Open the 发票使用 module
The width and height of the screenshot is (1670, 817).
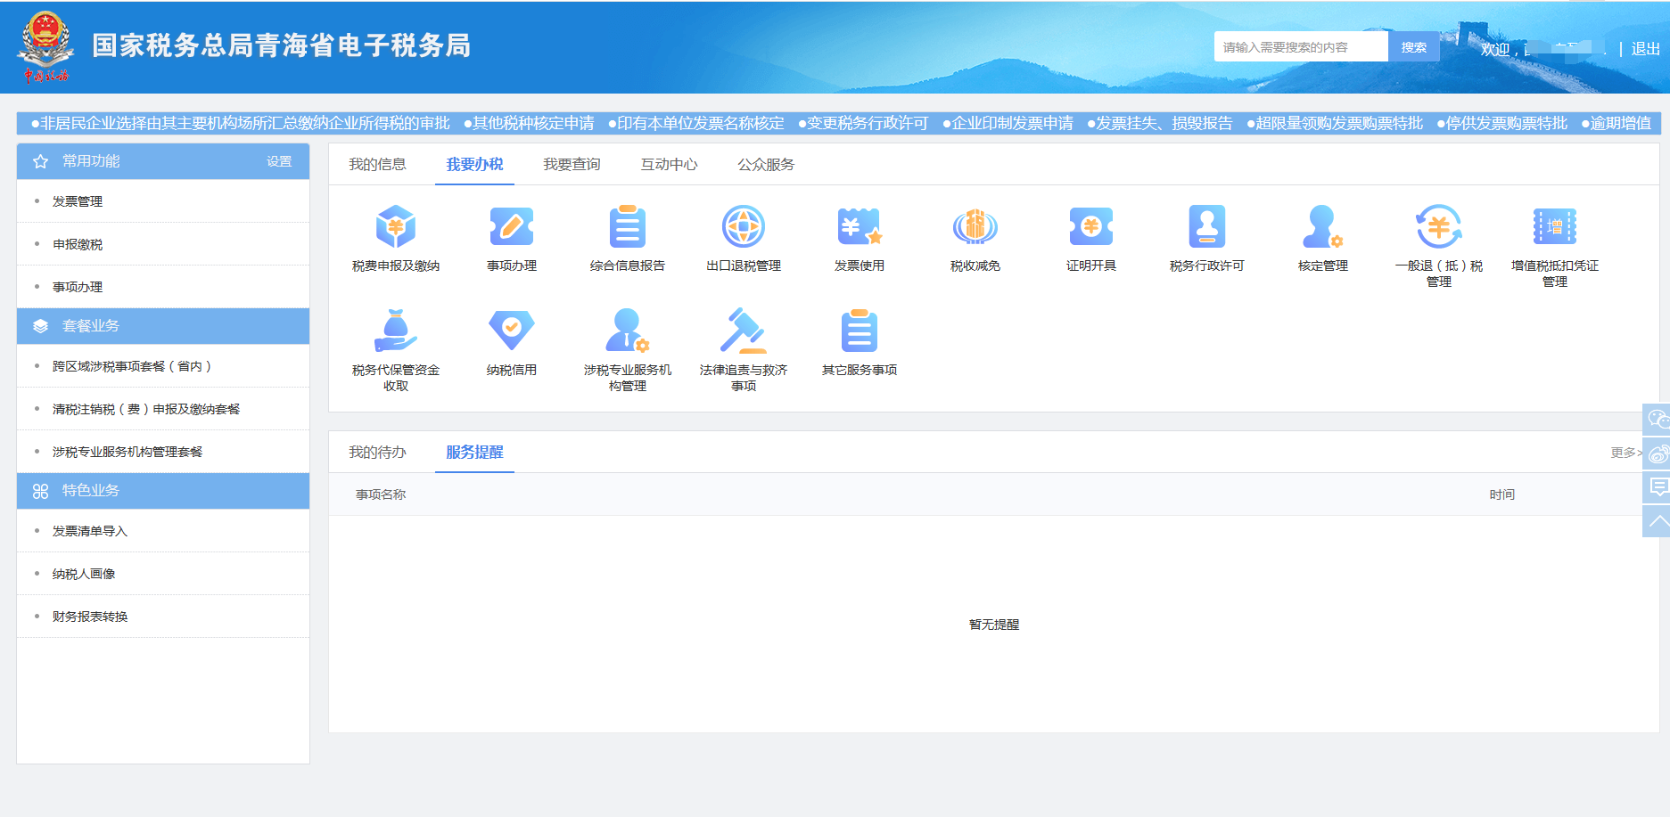point(860,238)
